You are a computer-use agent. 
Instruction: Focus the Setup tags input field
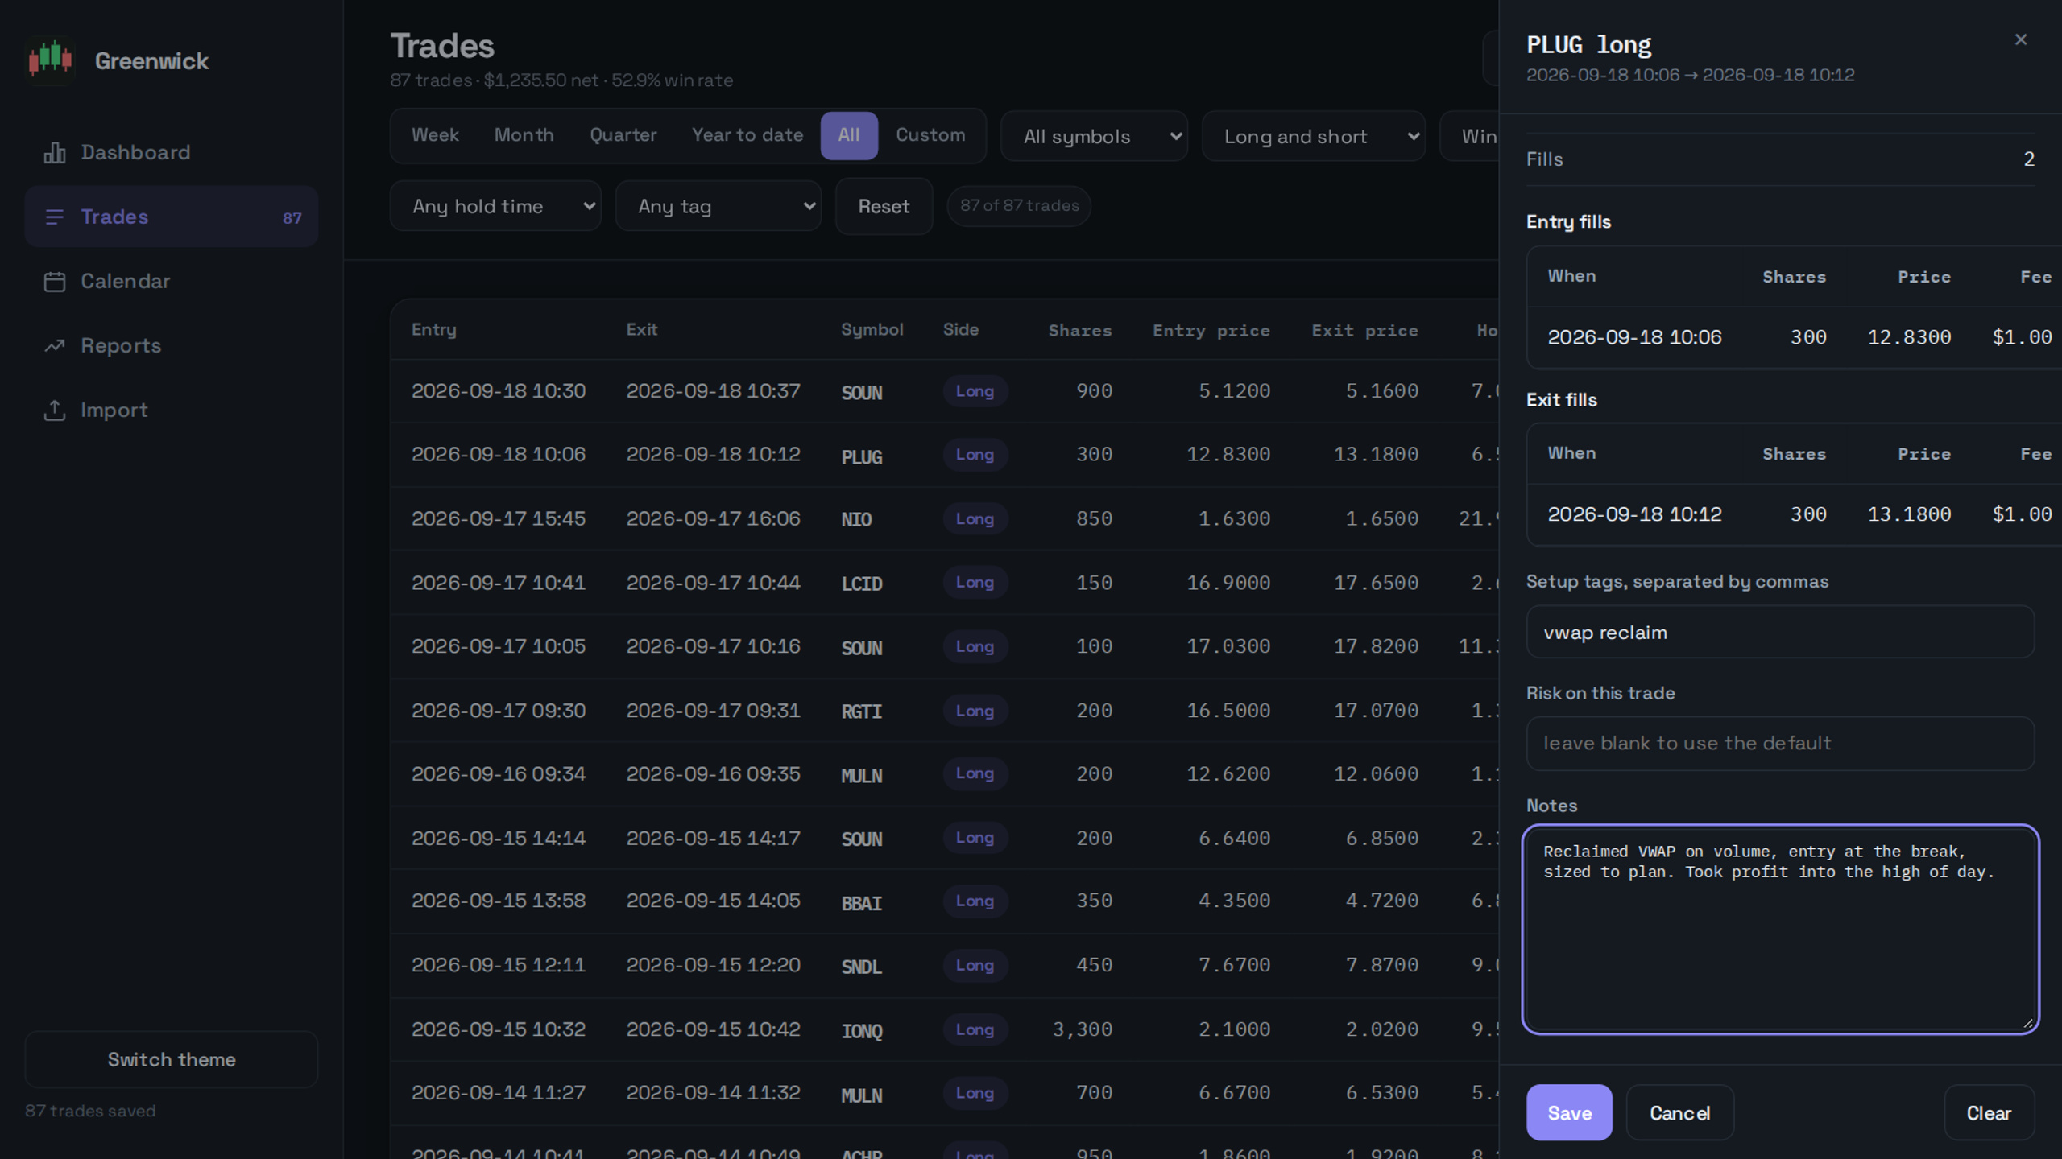click(1780, 632)
